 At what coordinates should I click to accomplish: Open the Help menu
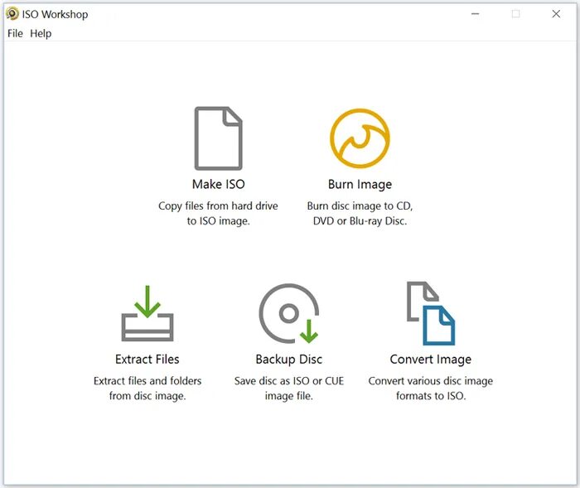pos(41,34)
